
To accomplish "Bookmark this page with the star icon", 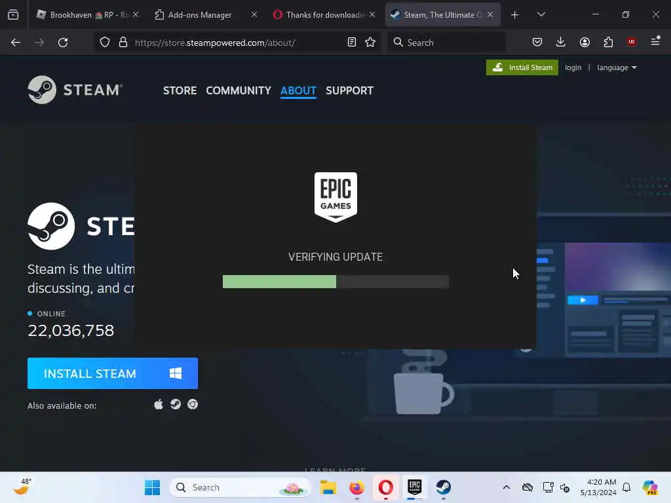I will pos(370,43).
